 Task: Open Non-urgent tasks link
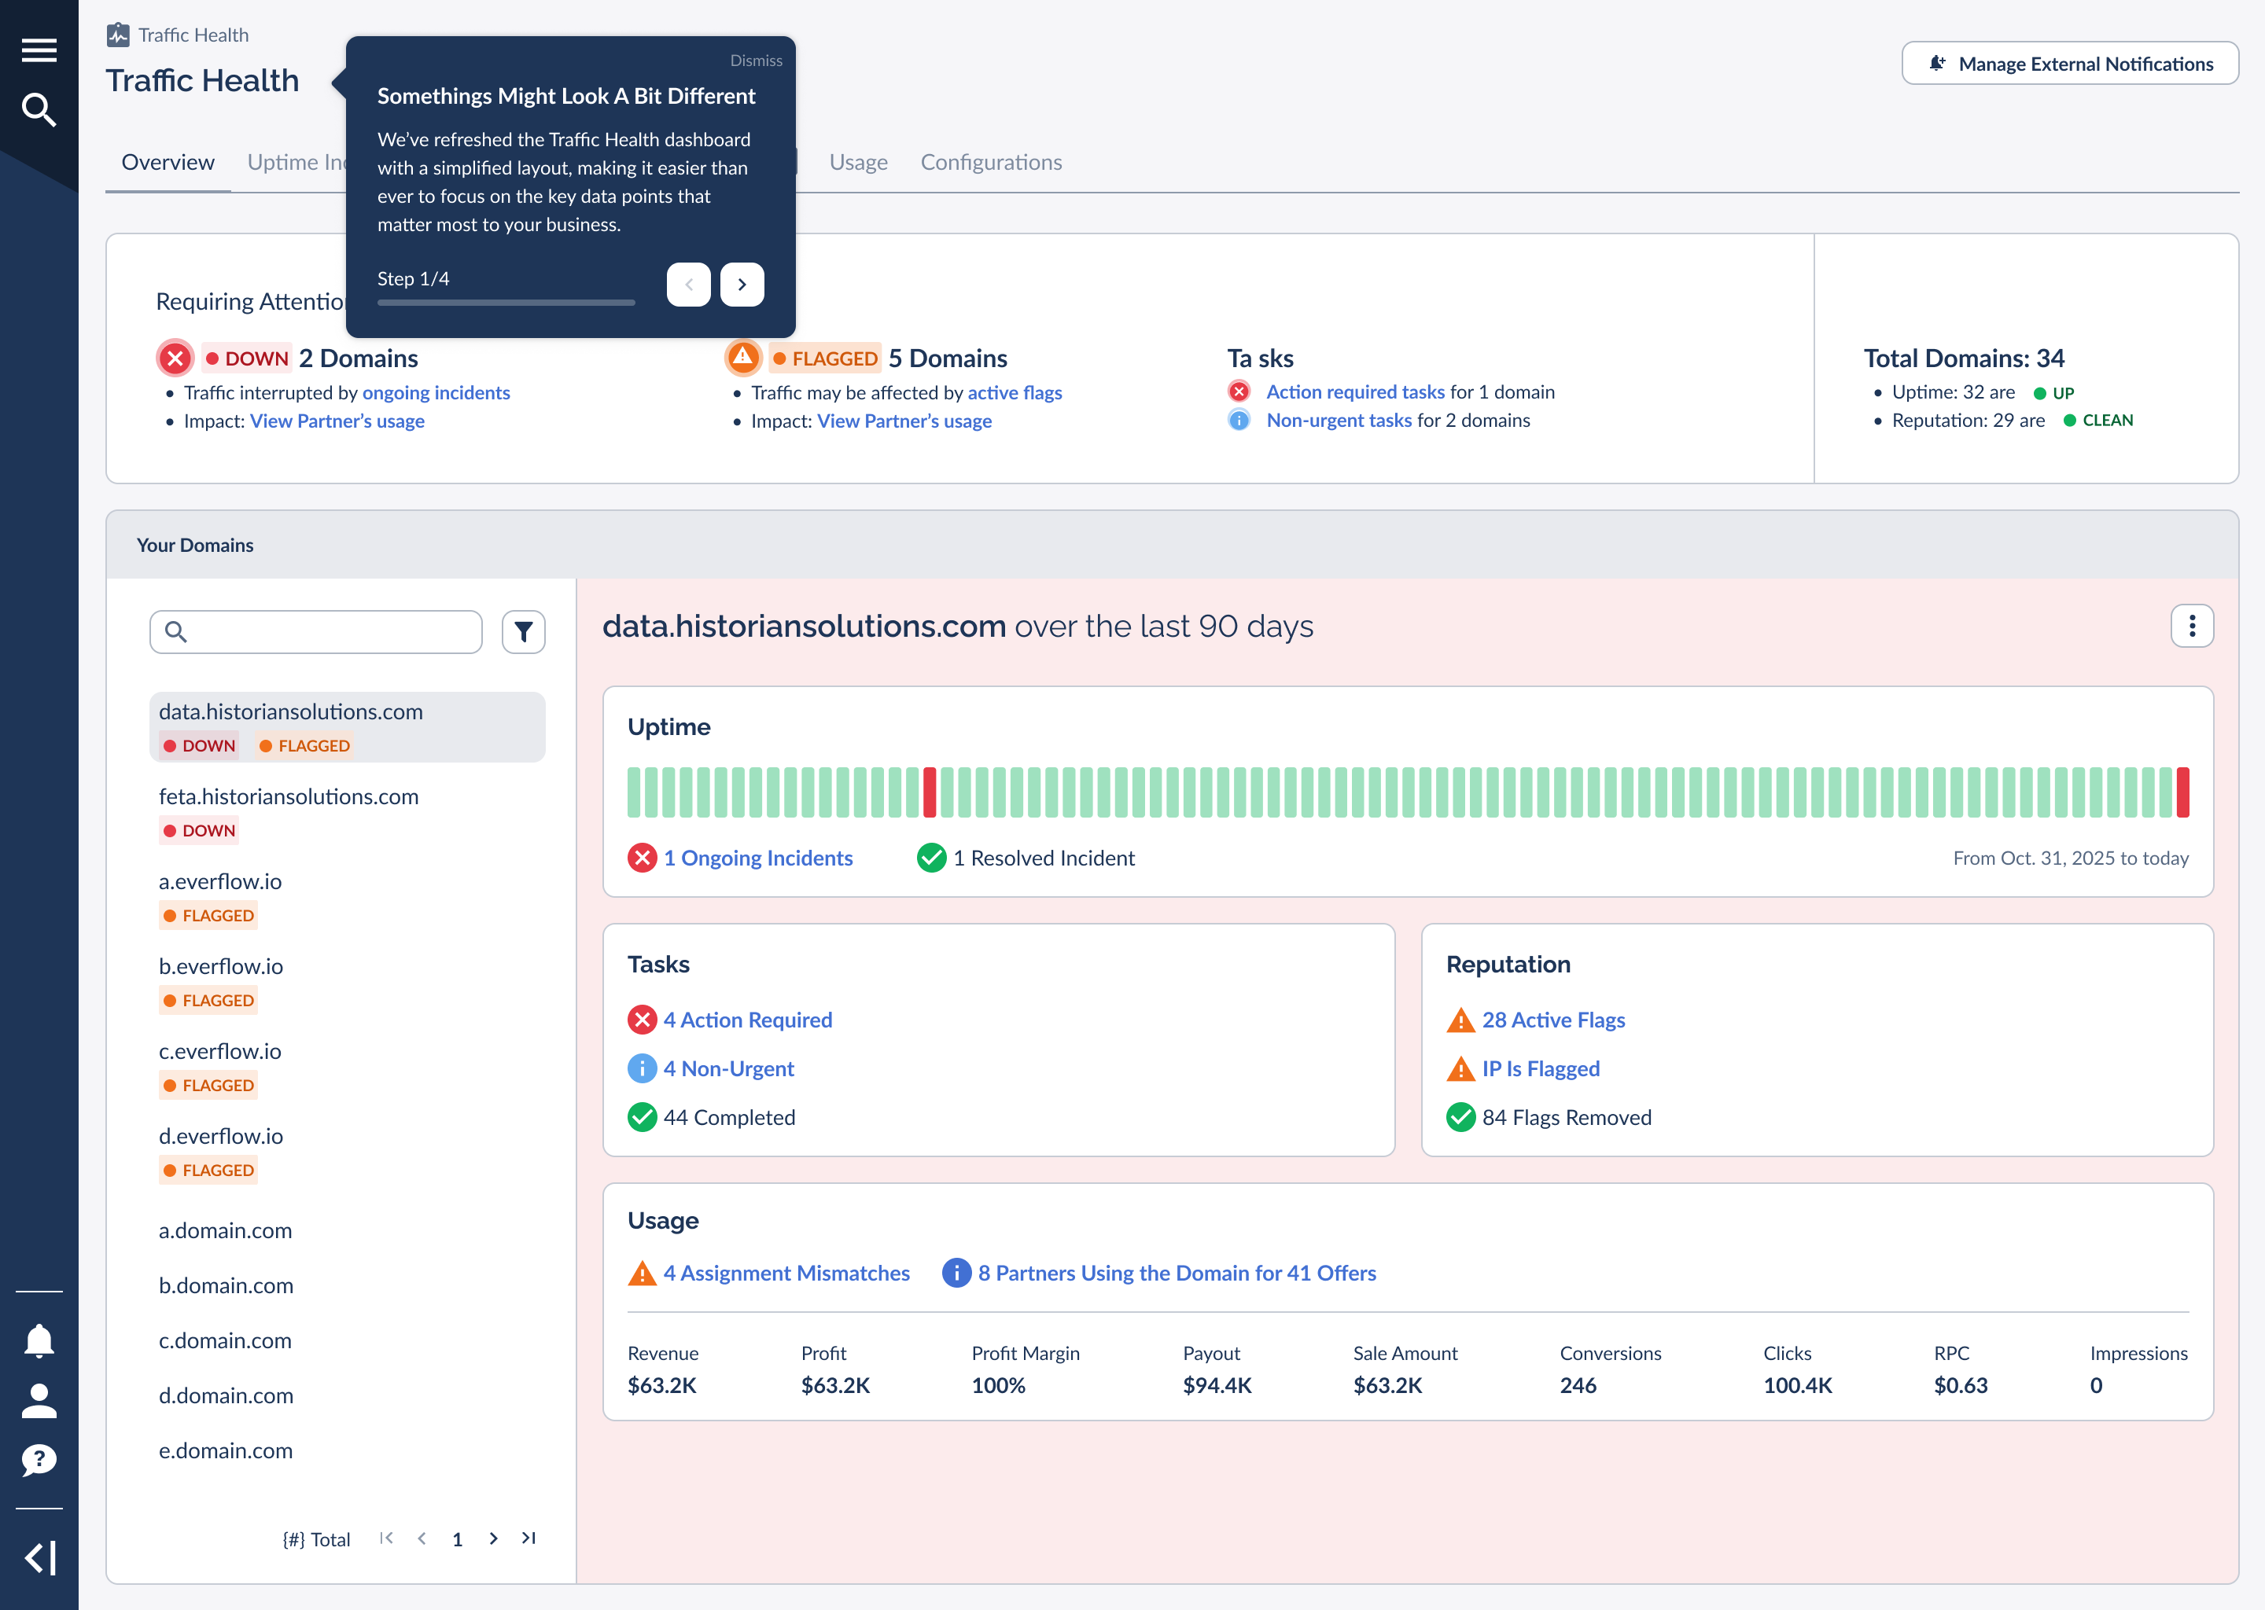pyautogui.click(x=1339, y=421)
